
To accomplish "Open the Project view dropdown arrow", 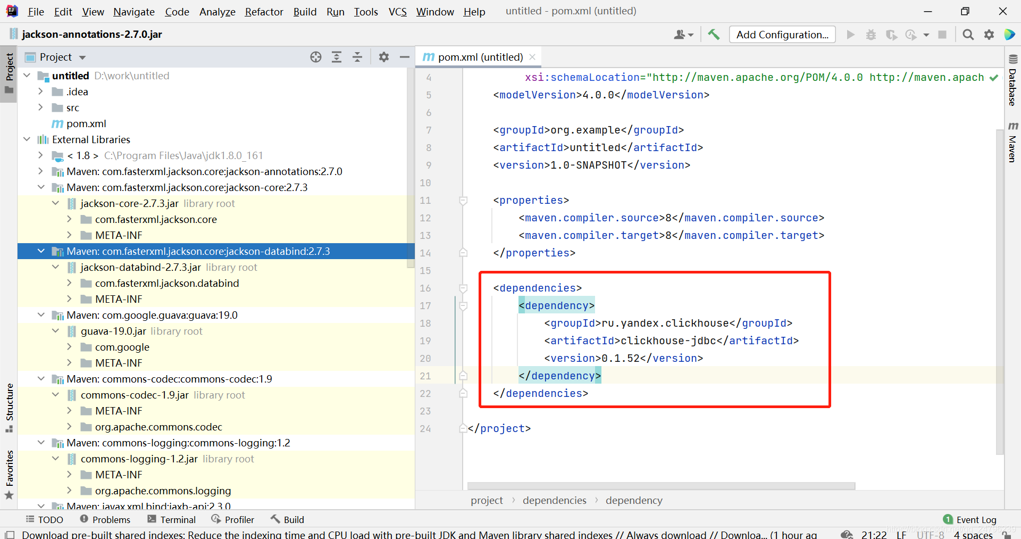I will [82, 57].
